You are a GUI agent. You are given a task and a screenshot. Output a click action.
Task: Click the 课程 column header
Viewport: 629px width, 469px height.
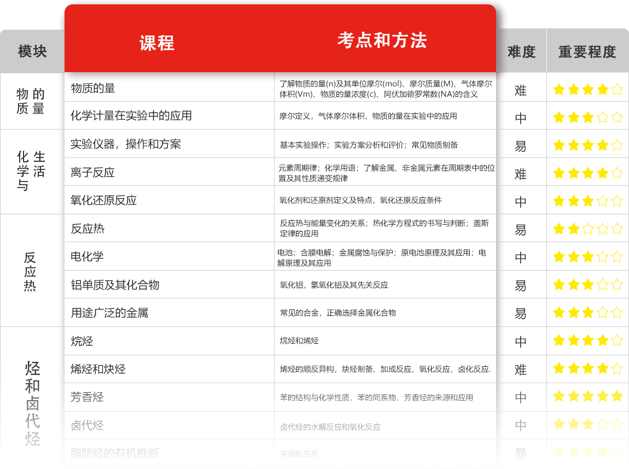[x=157, y=43]
